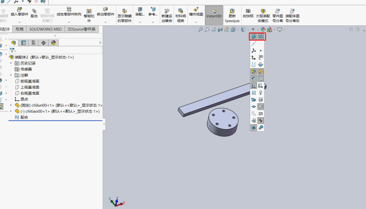Click the Edit Appearance color ball icon
Viewport: 366px width, 209px height.
[x=263, y=30]
